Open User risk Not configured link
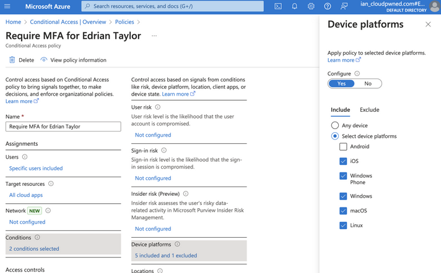Viewport: 441px width, 273px height. 153,135
